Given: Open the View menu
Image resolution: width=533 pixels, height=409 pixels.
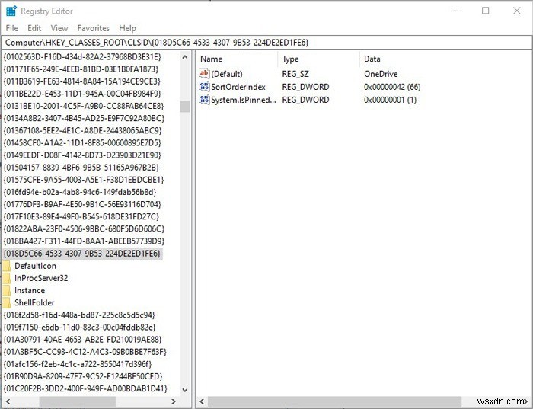Looking at the screenshot, I should [59, 28].
